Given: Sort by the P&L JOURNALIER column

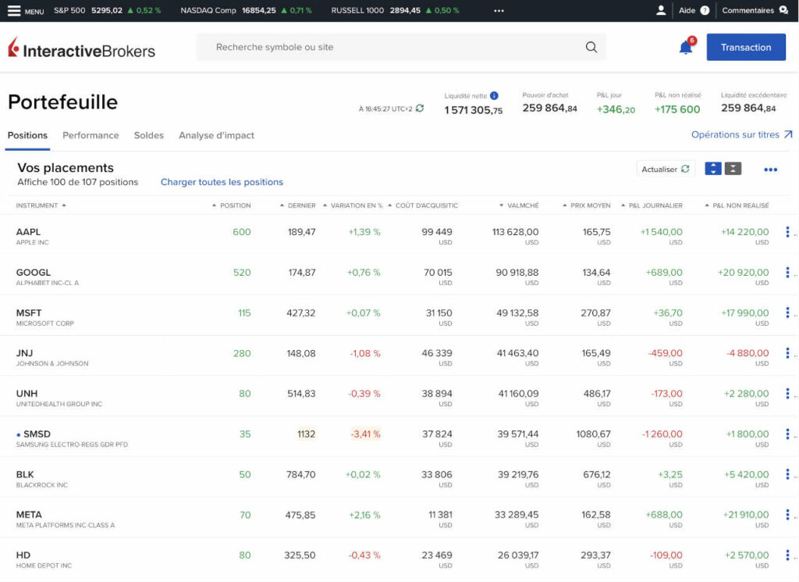Looking at the screenshot, I should 652,205.
